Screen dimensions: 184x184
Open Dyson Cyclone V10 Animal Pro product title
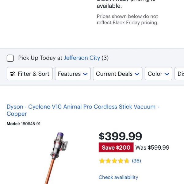coord(83,110)
